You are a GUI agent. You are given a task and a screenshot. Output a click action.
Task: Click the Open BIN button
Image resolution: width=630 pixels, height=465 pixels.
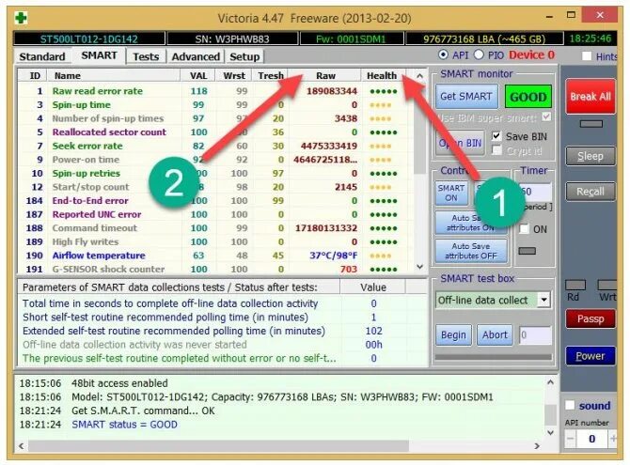pos(461,143)
